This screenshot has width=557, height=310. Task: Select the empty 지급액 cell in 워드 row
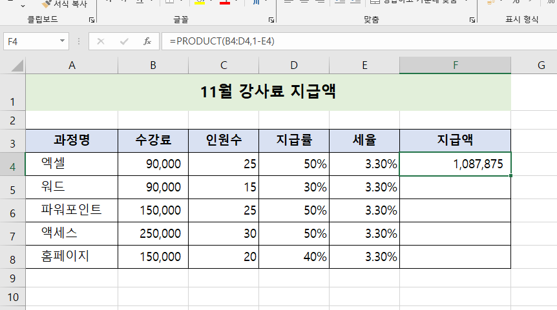click(456, 188)
